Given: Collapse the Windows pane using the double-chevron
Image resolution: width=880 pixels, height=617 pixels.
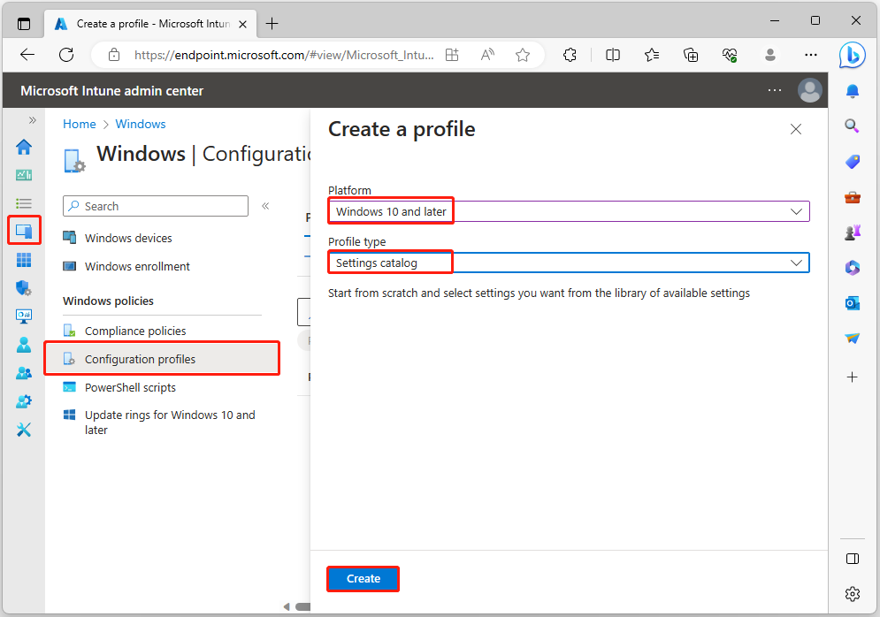Looking at the screenshot, I should click(264, 204).
